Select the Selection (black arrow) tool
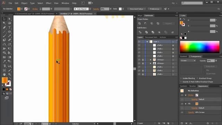The height and width of the screenshot is (125, 222). (4, 19)
